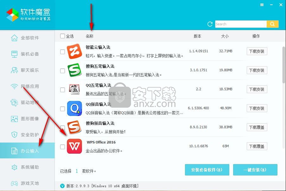
Task: Click the size value 19.80MB
Action: (x=226, y=70)
